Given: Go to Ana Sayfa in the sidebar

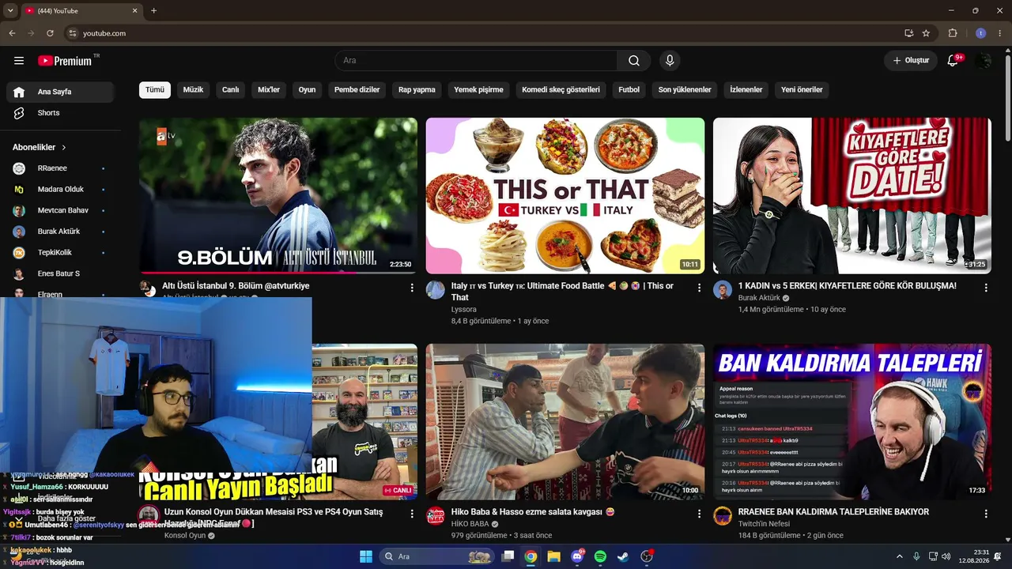Looking at the screenshot, I should [x=60, y=92].
